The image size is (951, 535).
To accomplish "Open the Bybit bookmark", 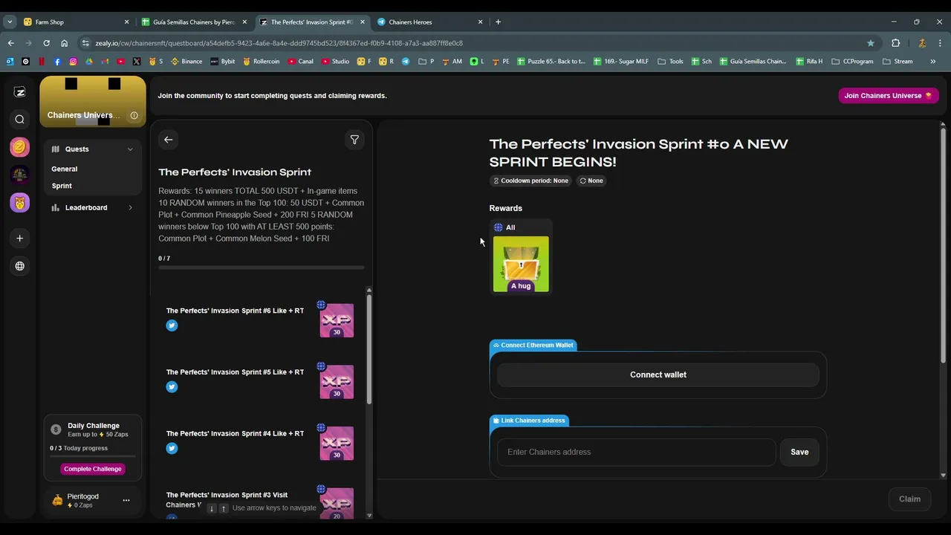I will click(223, 62).
